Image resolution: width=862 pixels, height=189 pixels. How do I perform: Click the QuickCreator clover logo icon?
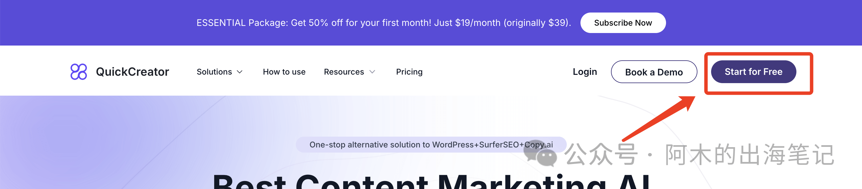point(79,71)
